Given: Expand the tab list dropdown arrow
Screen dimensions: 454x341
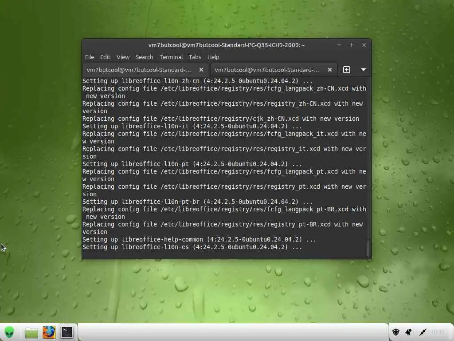Looking at the screenshot, I should (x=364, y=70).
